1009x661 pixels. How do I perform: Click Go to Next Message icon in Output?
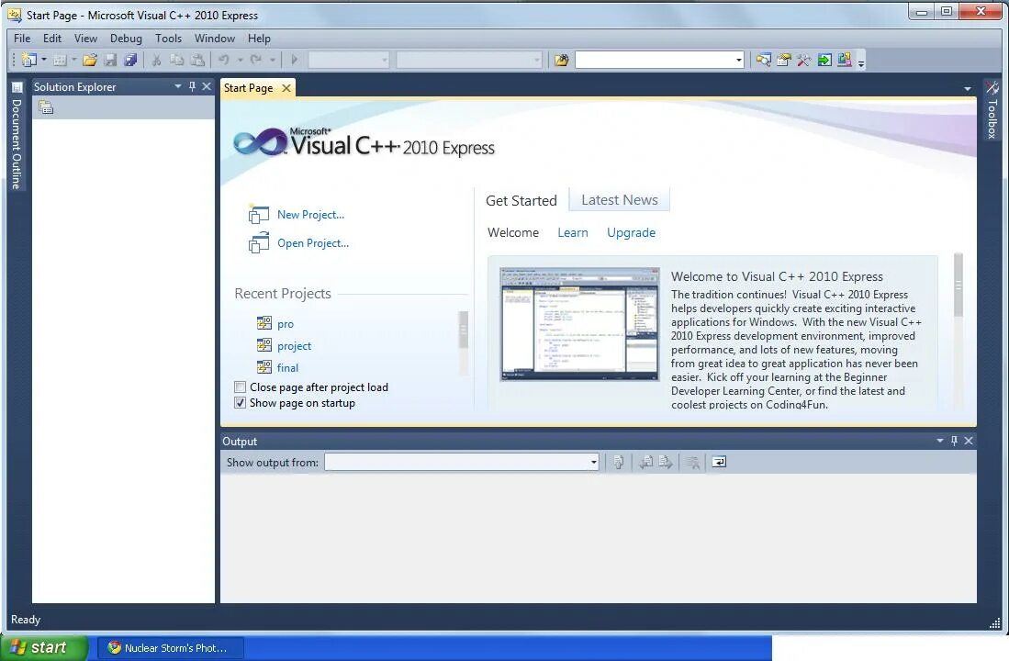(x=666, y=462)
